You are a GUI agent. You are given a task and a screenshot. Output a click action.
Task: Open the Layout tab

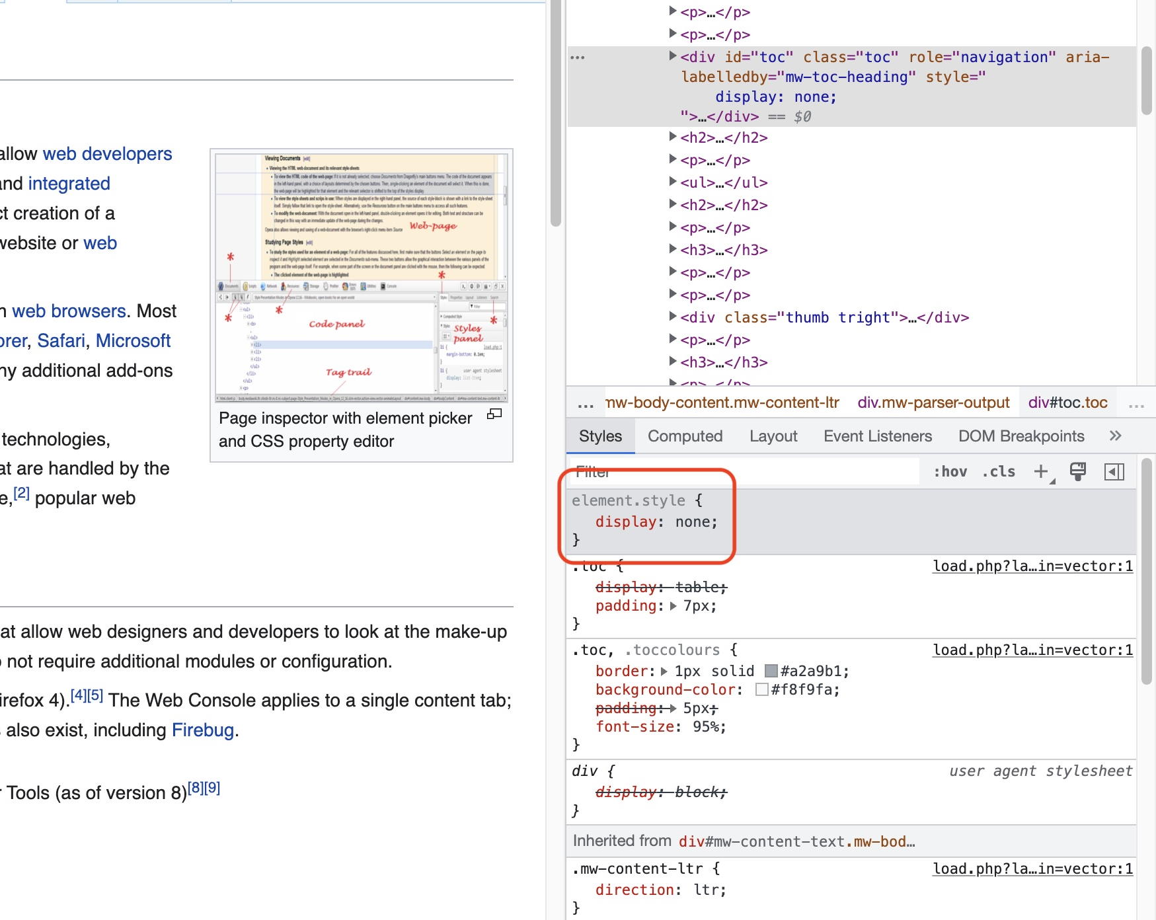(x=773, y=436)
